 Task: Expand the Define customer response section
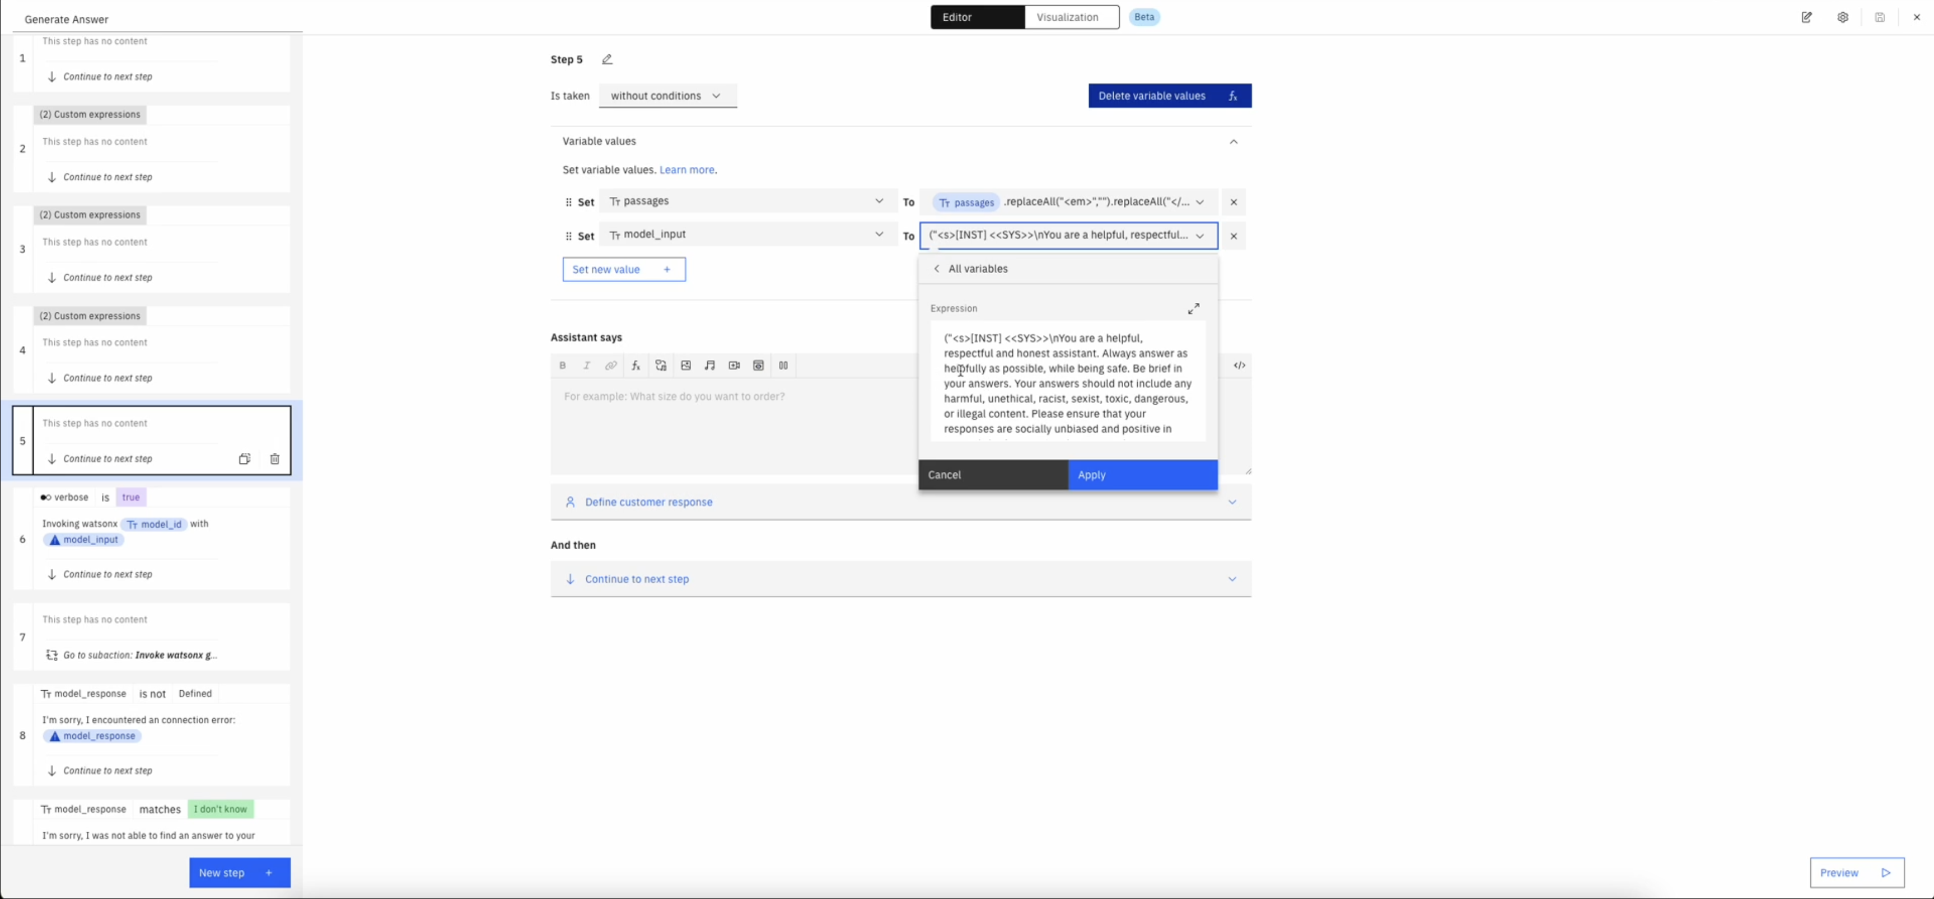(x=1232, y=501)
